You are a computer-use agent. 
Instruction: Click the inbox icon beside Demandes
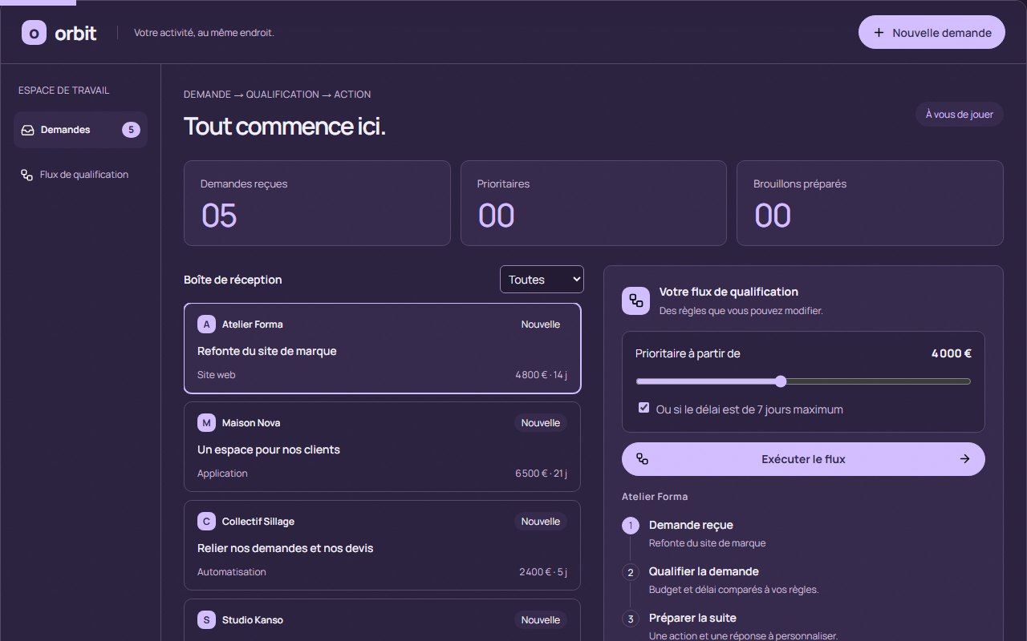pyautogui.click(x=27, y=130)
